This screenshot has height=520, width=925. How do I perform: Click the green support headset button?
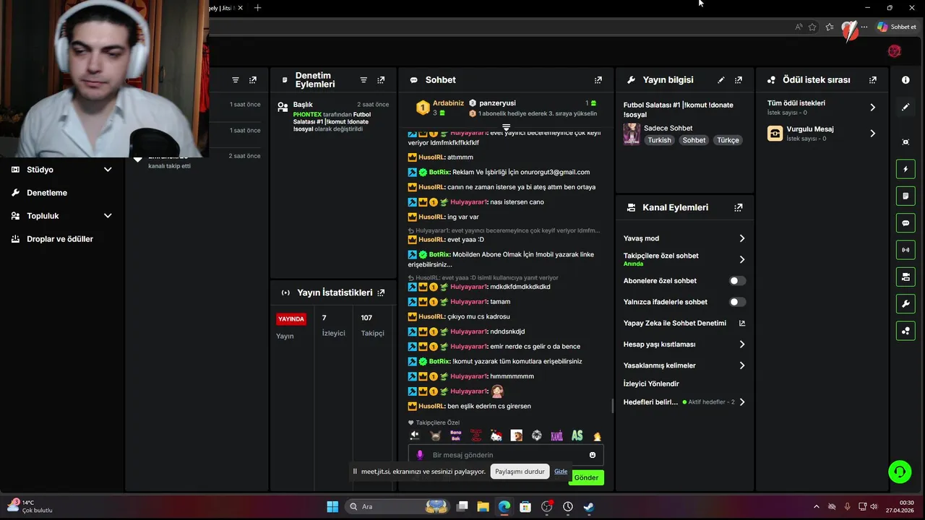(x=900, y=472)
